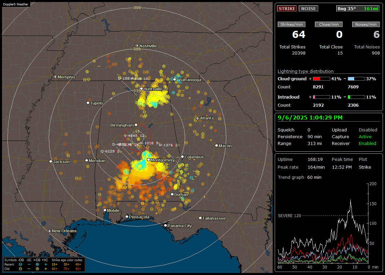Click the bearing and distance readout box
385x275 pixels.
tap(358, 8)
